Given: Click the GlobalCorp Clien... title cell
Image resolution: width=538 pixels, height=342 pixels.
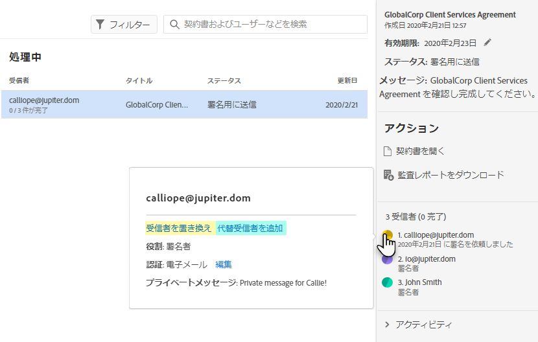Looking at the screenshot, I should click(x=157, y=105).
